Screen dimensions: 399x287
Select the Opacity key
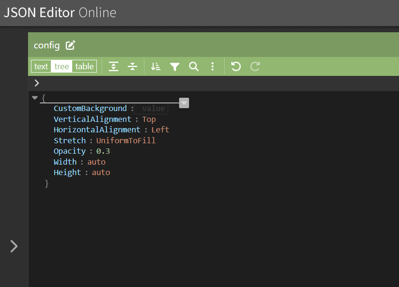70,151
